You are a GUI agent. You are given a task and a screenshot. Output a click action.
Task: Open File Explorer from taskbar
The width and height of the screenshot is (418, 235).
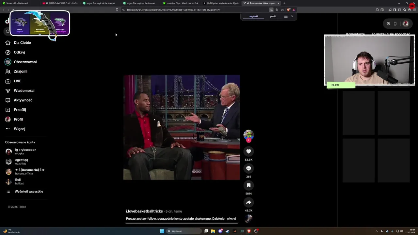(x=213, y=231)
